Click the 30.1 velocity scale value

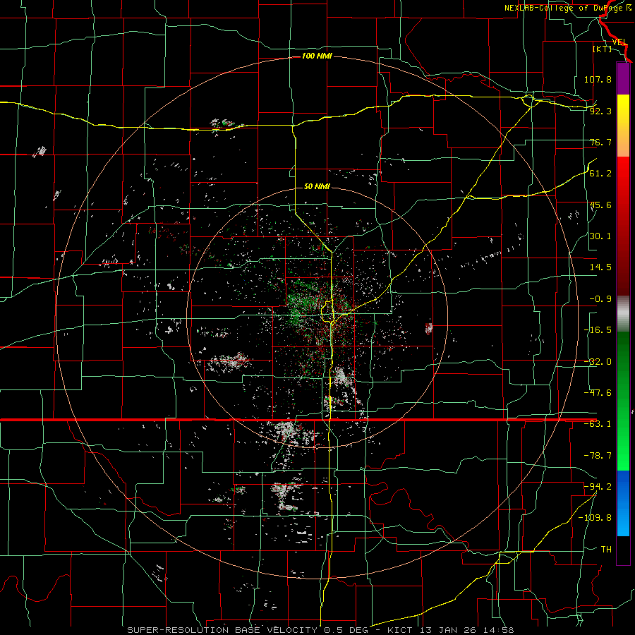coord(600,236)
